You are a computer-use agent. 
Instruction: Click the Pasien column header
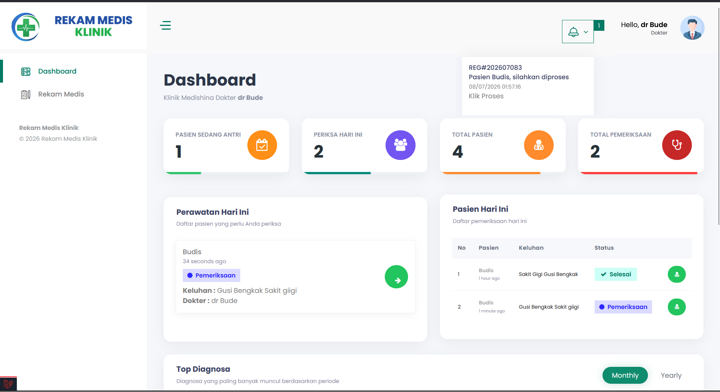489,248
